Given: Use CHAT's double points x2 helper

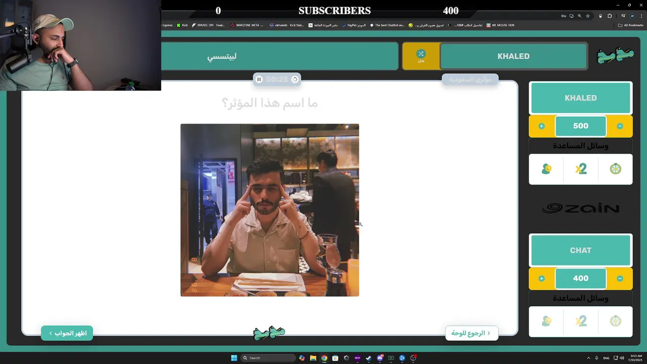Looking at the screenshot, I should coord(581,321).
